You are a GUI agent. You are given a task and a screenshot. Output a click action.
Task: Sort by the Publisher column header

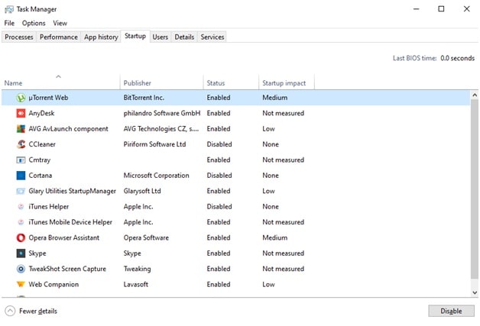161,82
